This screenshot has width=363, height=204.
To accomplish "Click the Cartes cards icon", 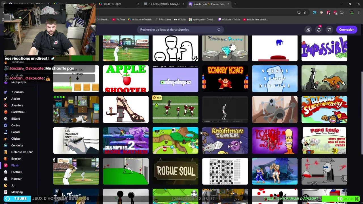I will pos(5,125).
